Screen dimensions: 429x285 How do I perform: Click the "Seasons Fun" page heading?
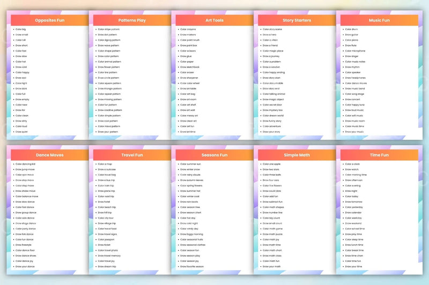coord(214,155)
